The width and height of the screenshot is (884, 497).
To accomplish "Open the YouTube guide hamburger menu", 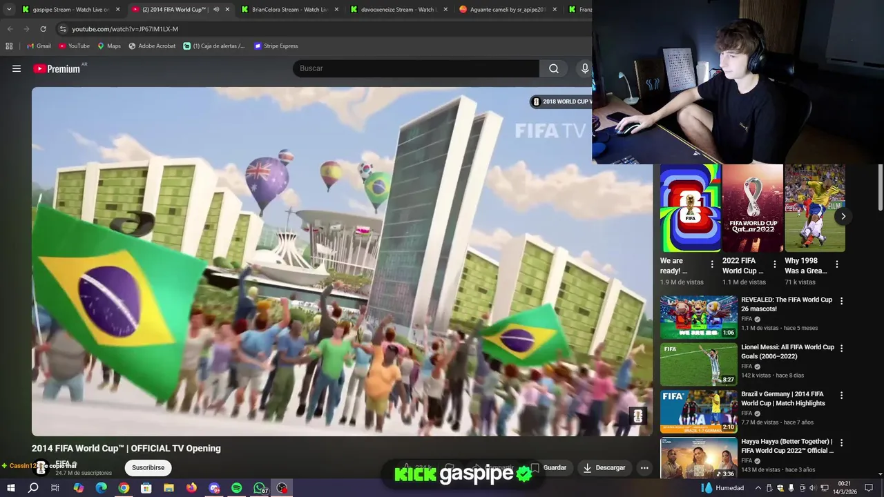I will point(17,68).
